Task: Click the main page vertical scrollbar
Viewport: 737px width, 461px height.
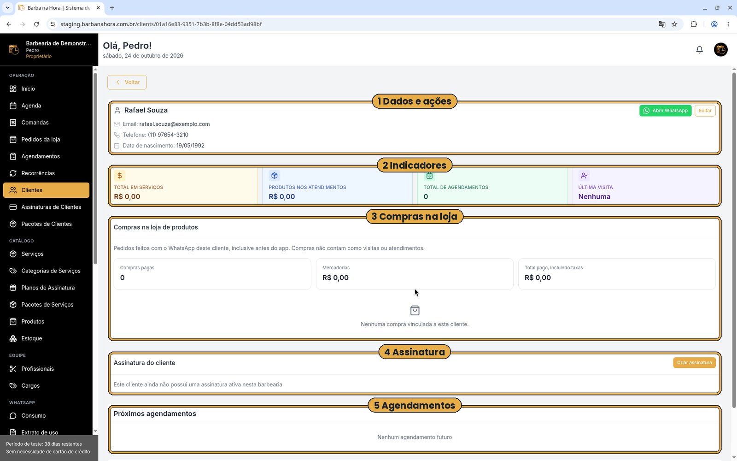Action: coord(734,240)
